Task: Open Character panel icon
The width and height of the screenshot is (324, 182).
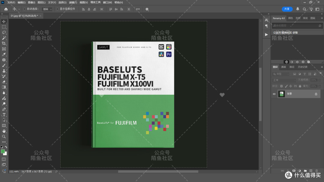Action: pyautogui.click(x=266, y=20)
